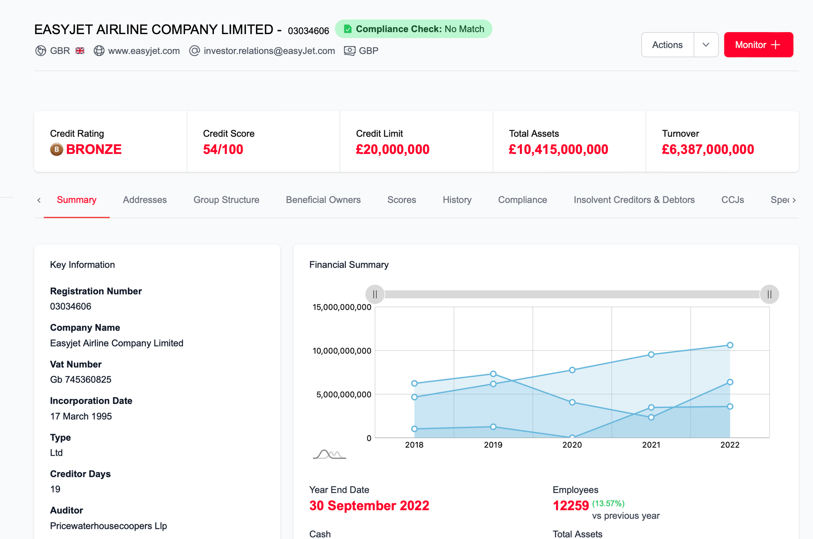Switch to the Compliance tab
This screenshot has width=813, height=539.
click(522, 200)
